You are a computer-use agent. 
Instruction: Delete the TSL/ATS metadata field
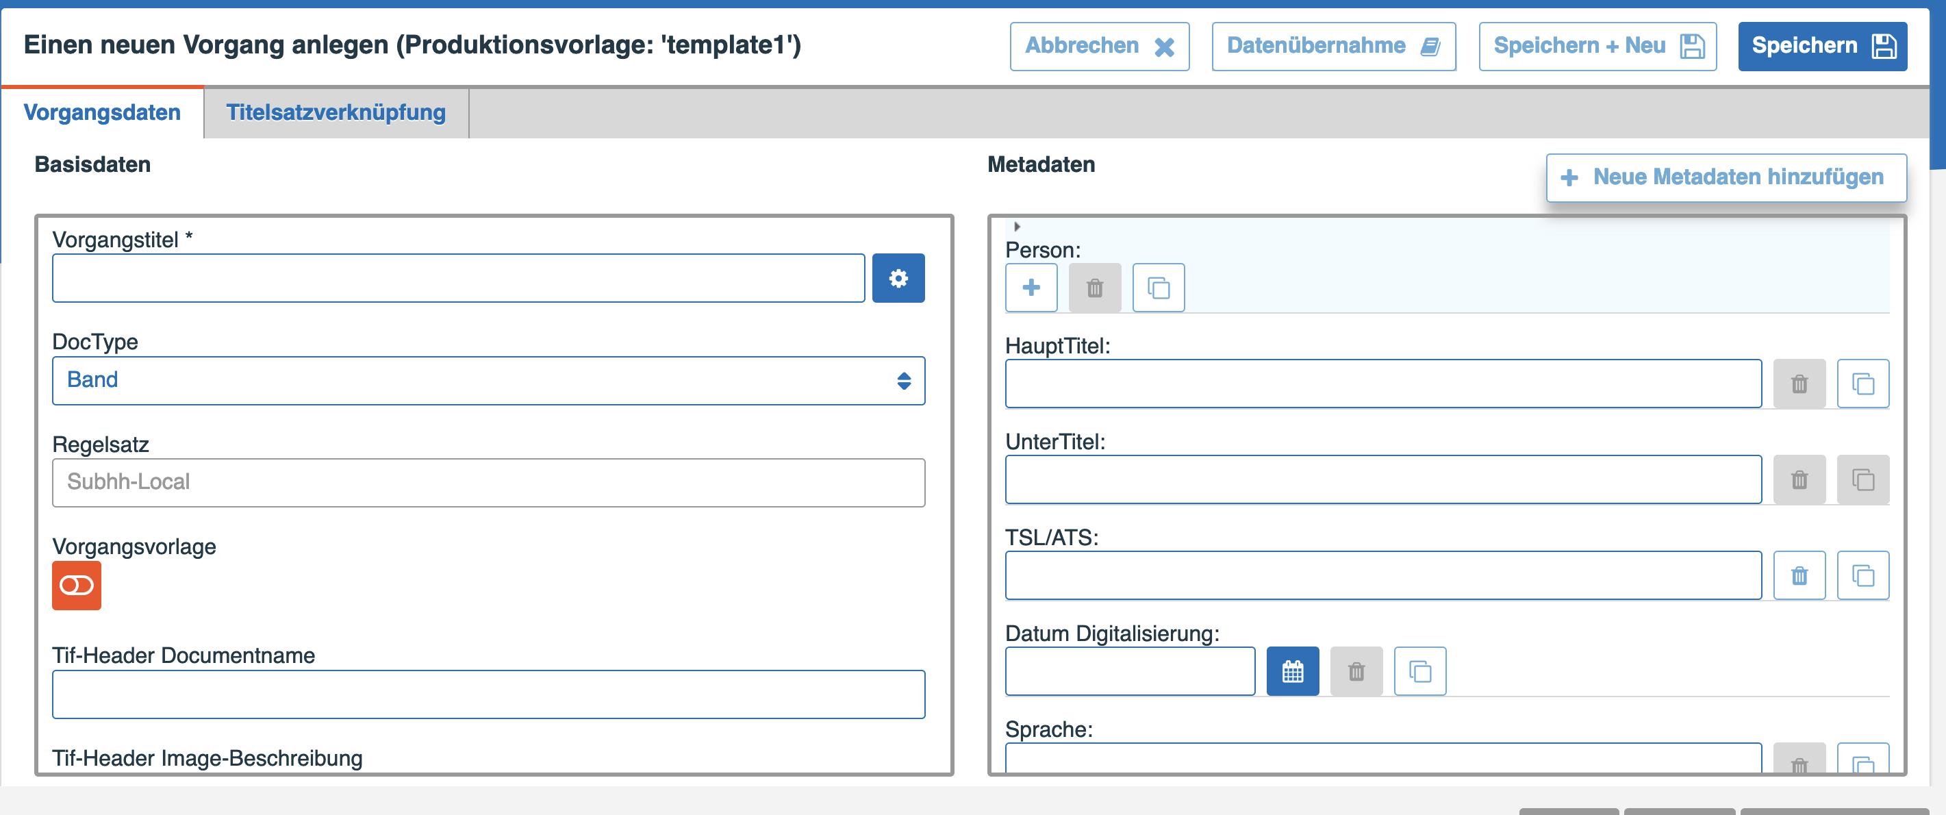point(1799,575)
